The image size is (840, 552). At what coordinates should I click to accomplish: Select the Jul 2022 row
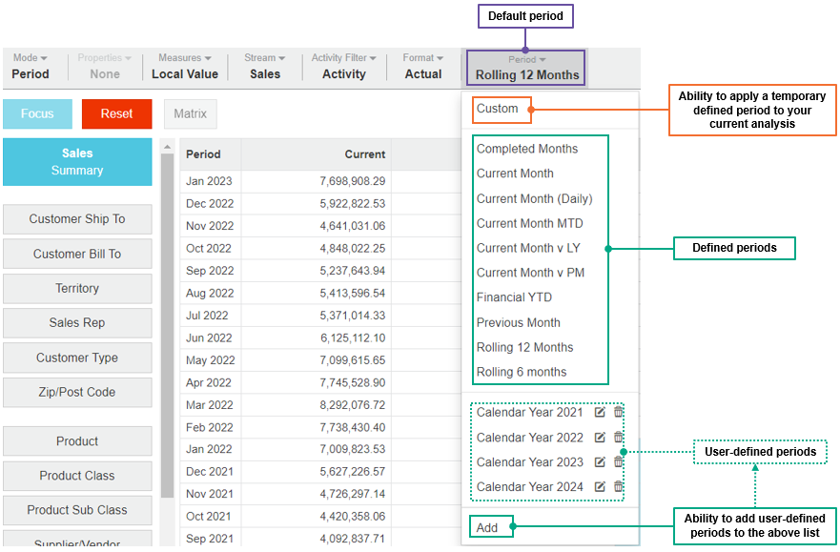[x=320, y=316]
